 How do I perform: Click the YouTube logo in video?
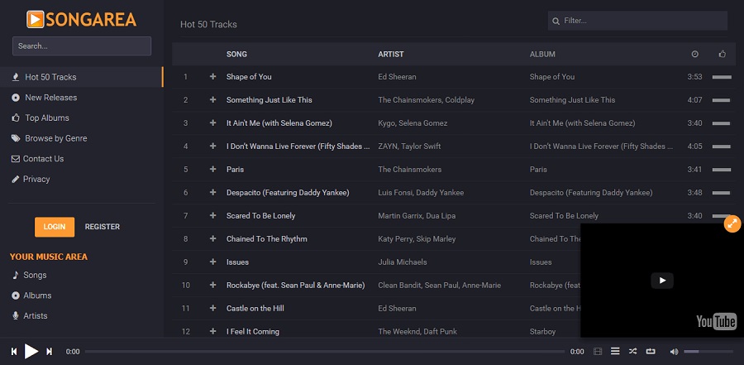pyautogui.click(x=716, y=322)
